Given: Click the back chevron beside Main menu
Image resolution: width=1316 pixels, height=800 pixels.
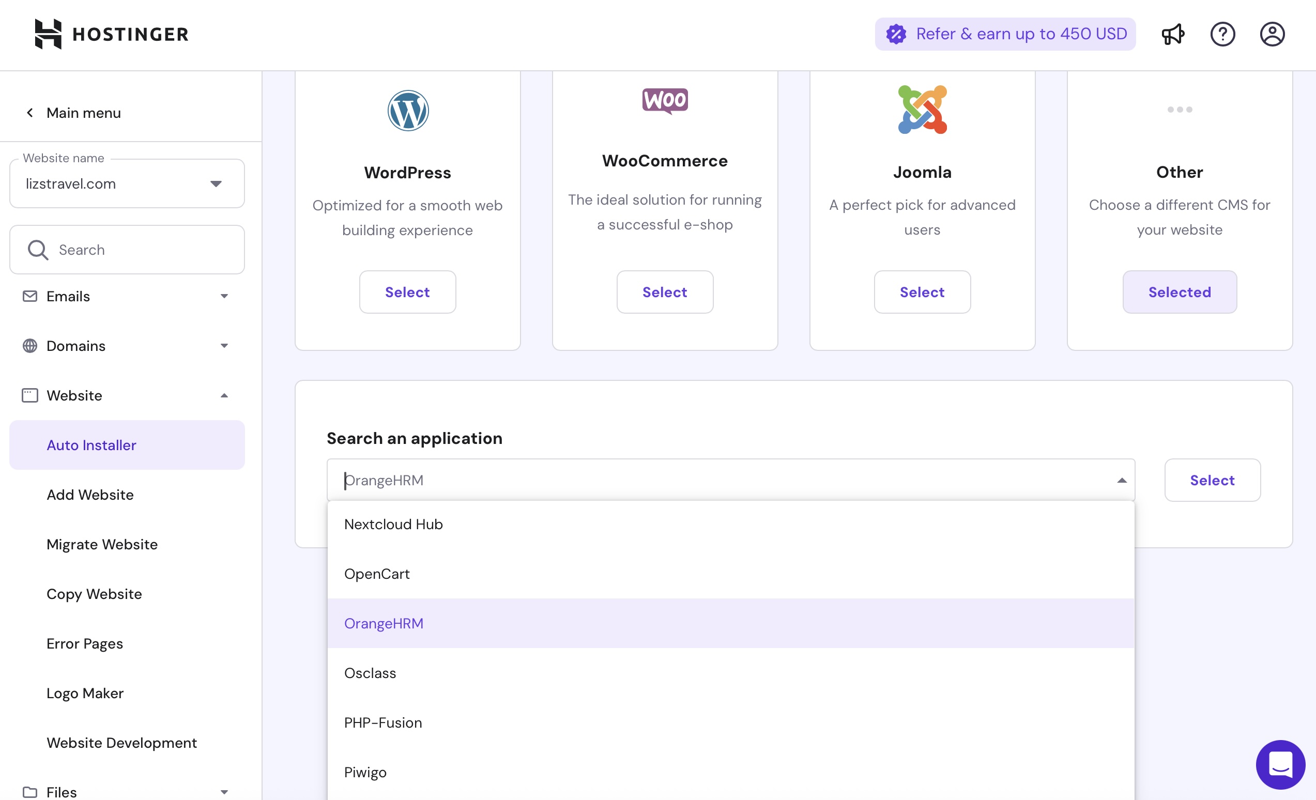Looking at the screenshot, I should coord(30,113).
